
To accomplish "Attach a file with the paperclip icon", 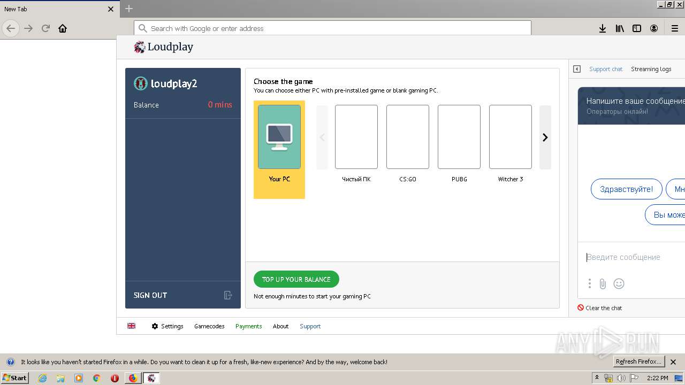I will pyautogui.click(x=603, y=284).
